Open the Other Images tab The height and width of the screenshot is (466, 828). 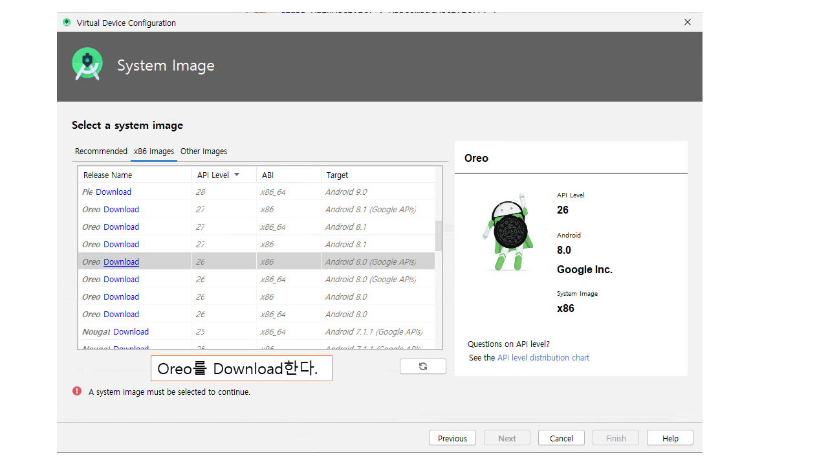(204, 151)
